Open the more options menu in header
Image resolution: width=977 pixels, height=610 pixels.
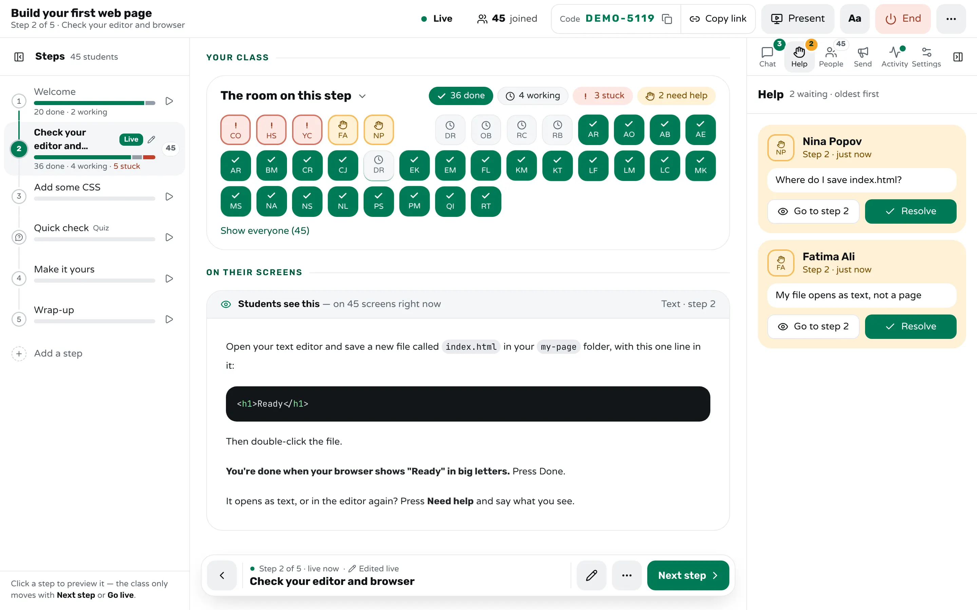[951, 19]
